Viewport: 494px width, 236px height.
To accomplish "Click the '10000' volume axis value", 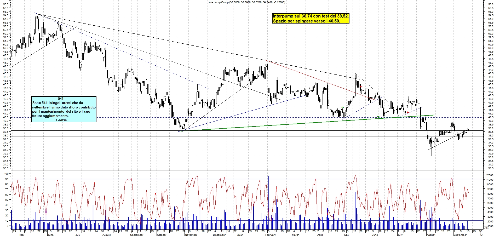I will click(490, 185).
